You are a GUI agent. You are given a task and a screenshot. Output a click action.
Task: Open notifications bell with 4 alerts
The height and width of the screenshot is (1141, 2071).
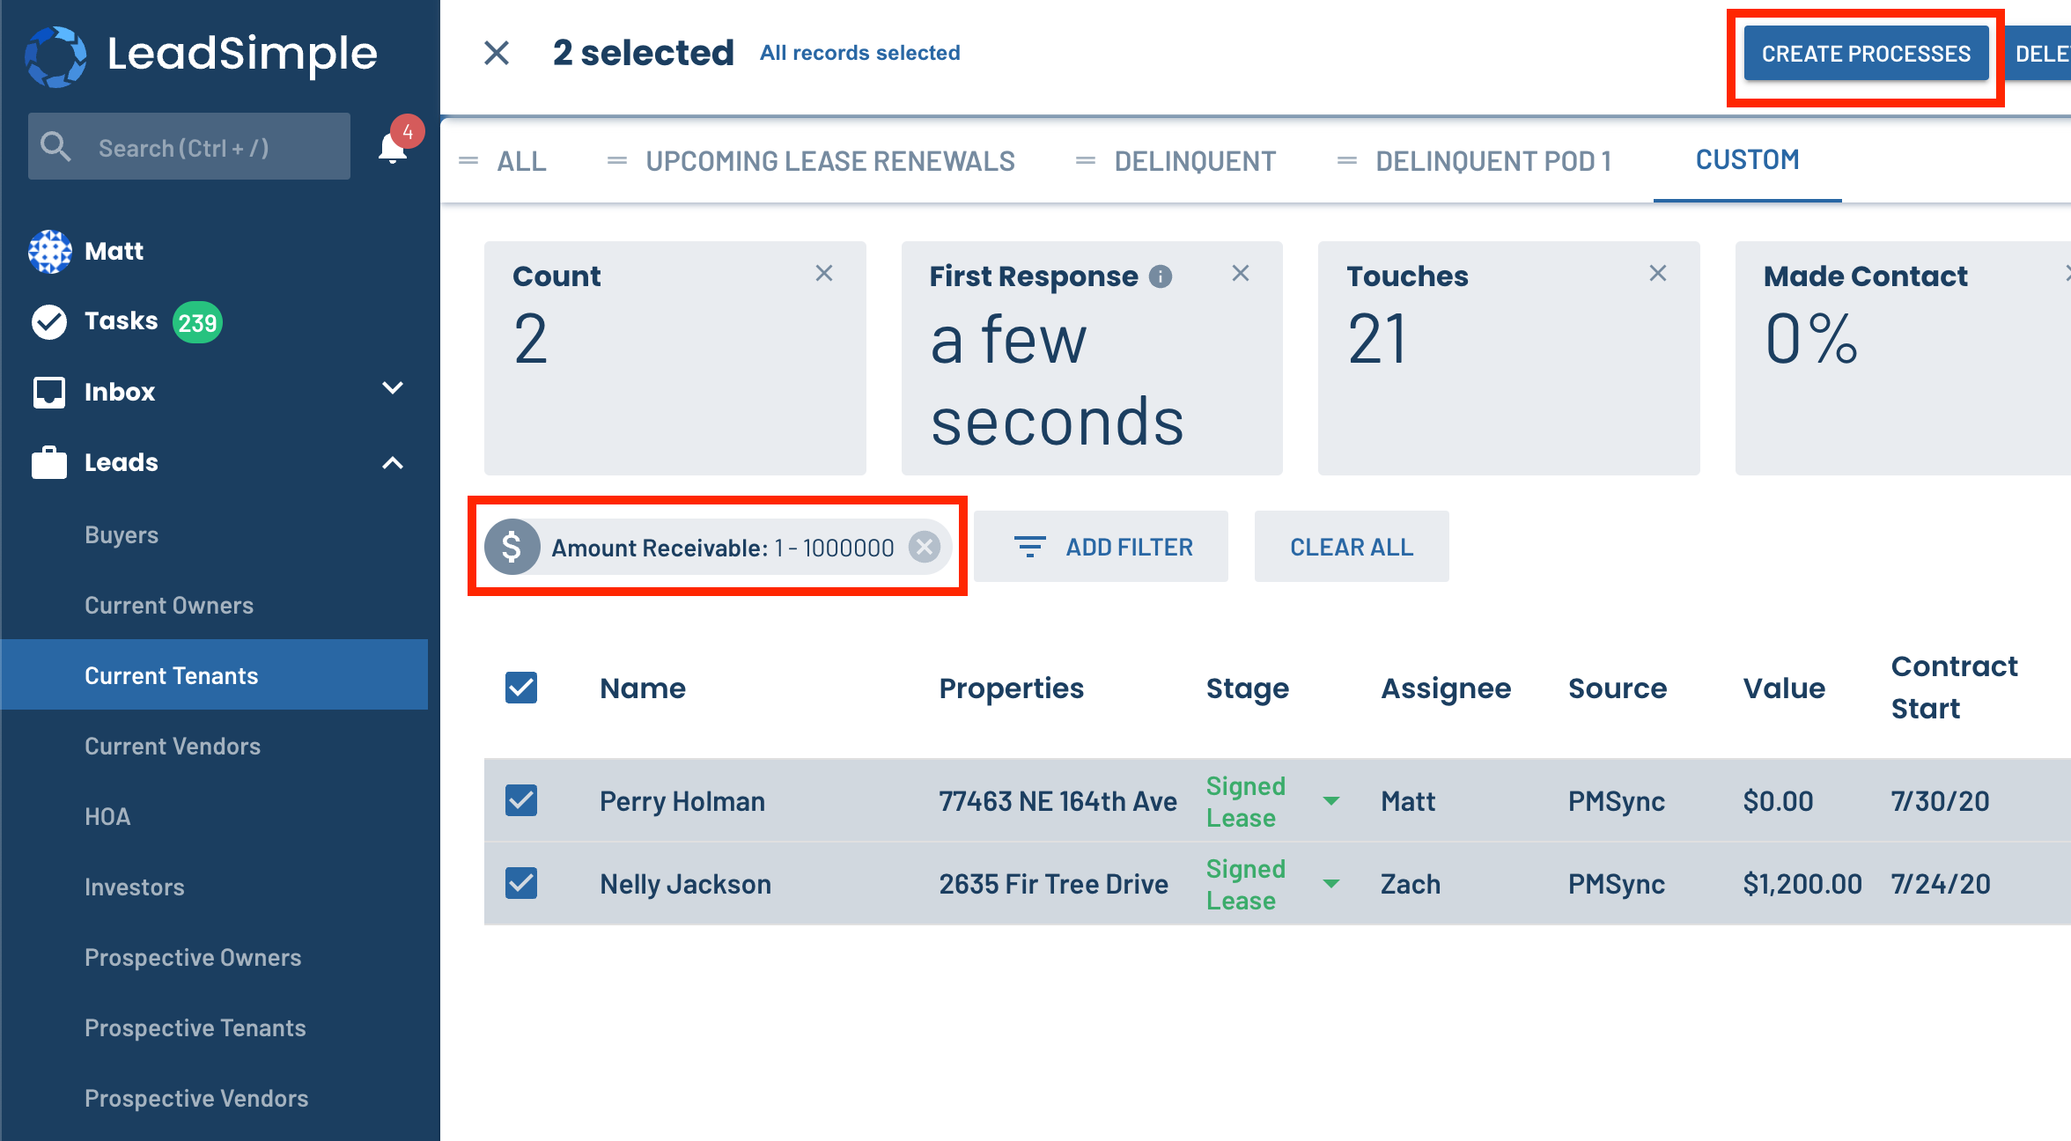pos(394,147)
